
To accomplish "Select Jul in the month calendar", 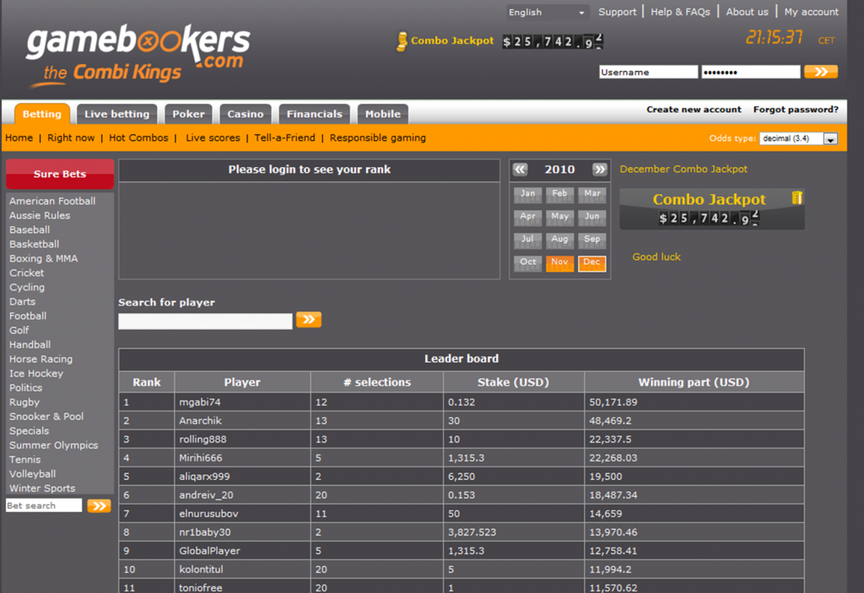I will pos(527,240).
